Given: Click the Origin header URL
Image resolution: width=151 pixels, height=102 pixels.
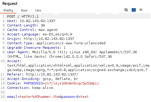Looking at the screenshot, I should click(x=49, y=39).
